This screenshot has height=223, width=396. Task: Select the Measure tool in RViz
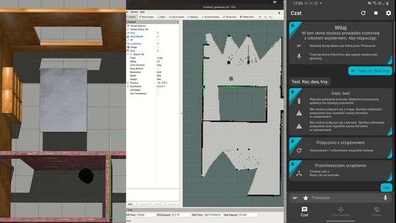pyautogui.click(x=192, y=17)
